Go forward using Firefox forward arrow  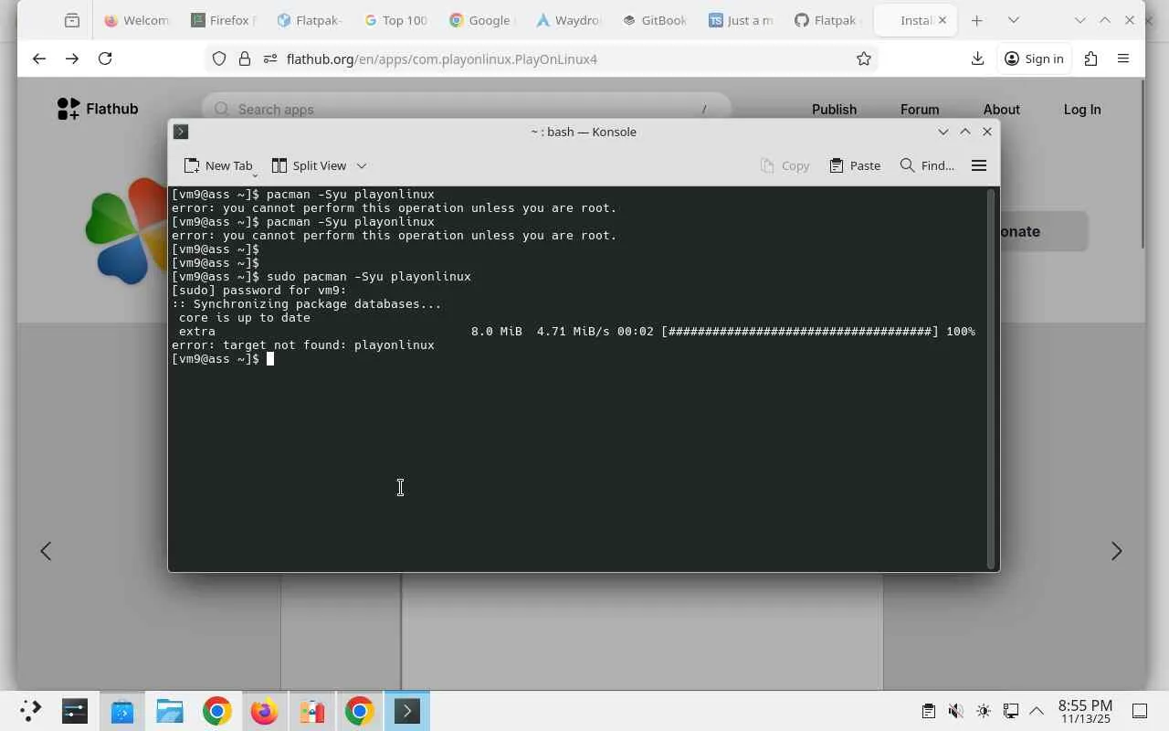pos(72,58)
